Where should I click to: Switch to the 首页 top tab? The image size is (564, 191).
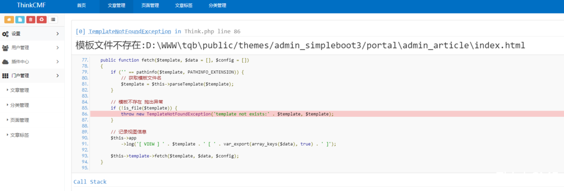[x=81, y=6]
